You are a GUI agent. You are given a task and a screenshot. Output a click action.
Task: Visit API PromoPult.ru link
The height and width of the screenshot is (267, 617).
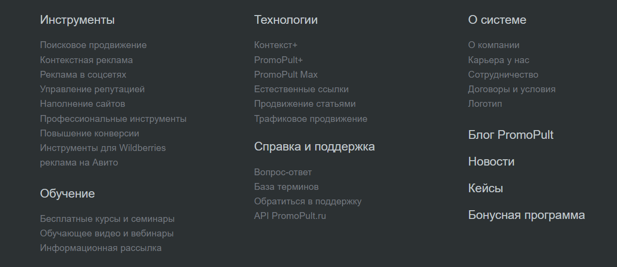pos(290,216)
